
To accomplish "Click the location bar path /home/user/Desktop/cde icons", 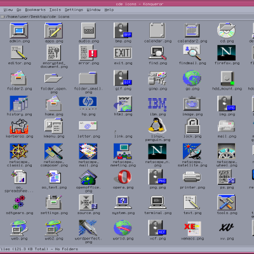I will pyautogui.click(x=37, y=17).
